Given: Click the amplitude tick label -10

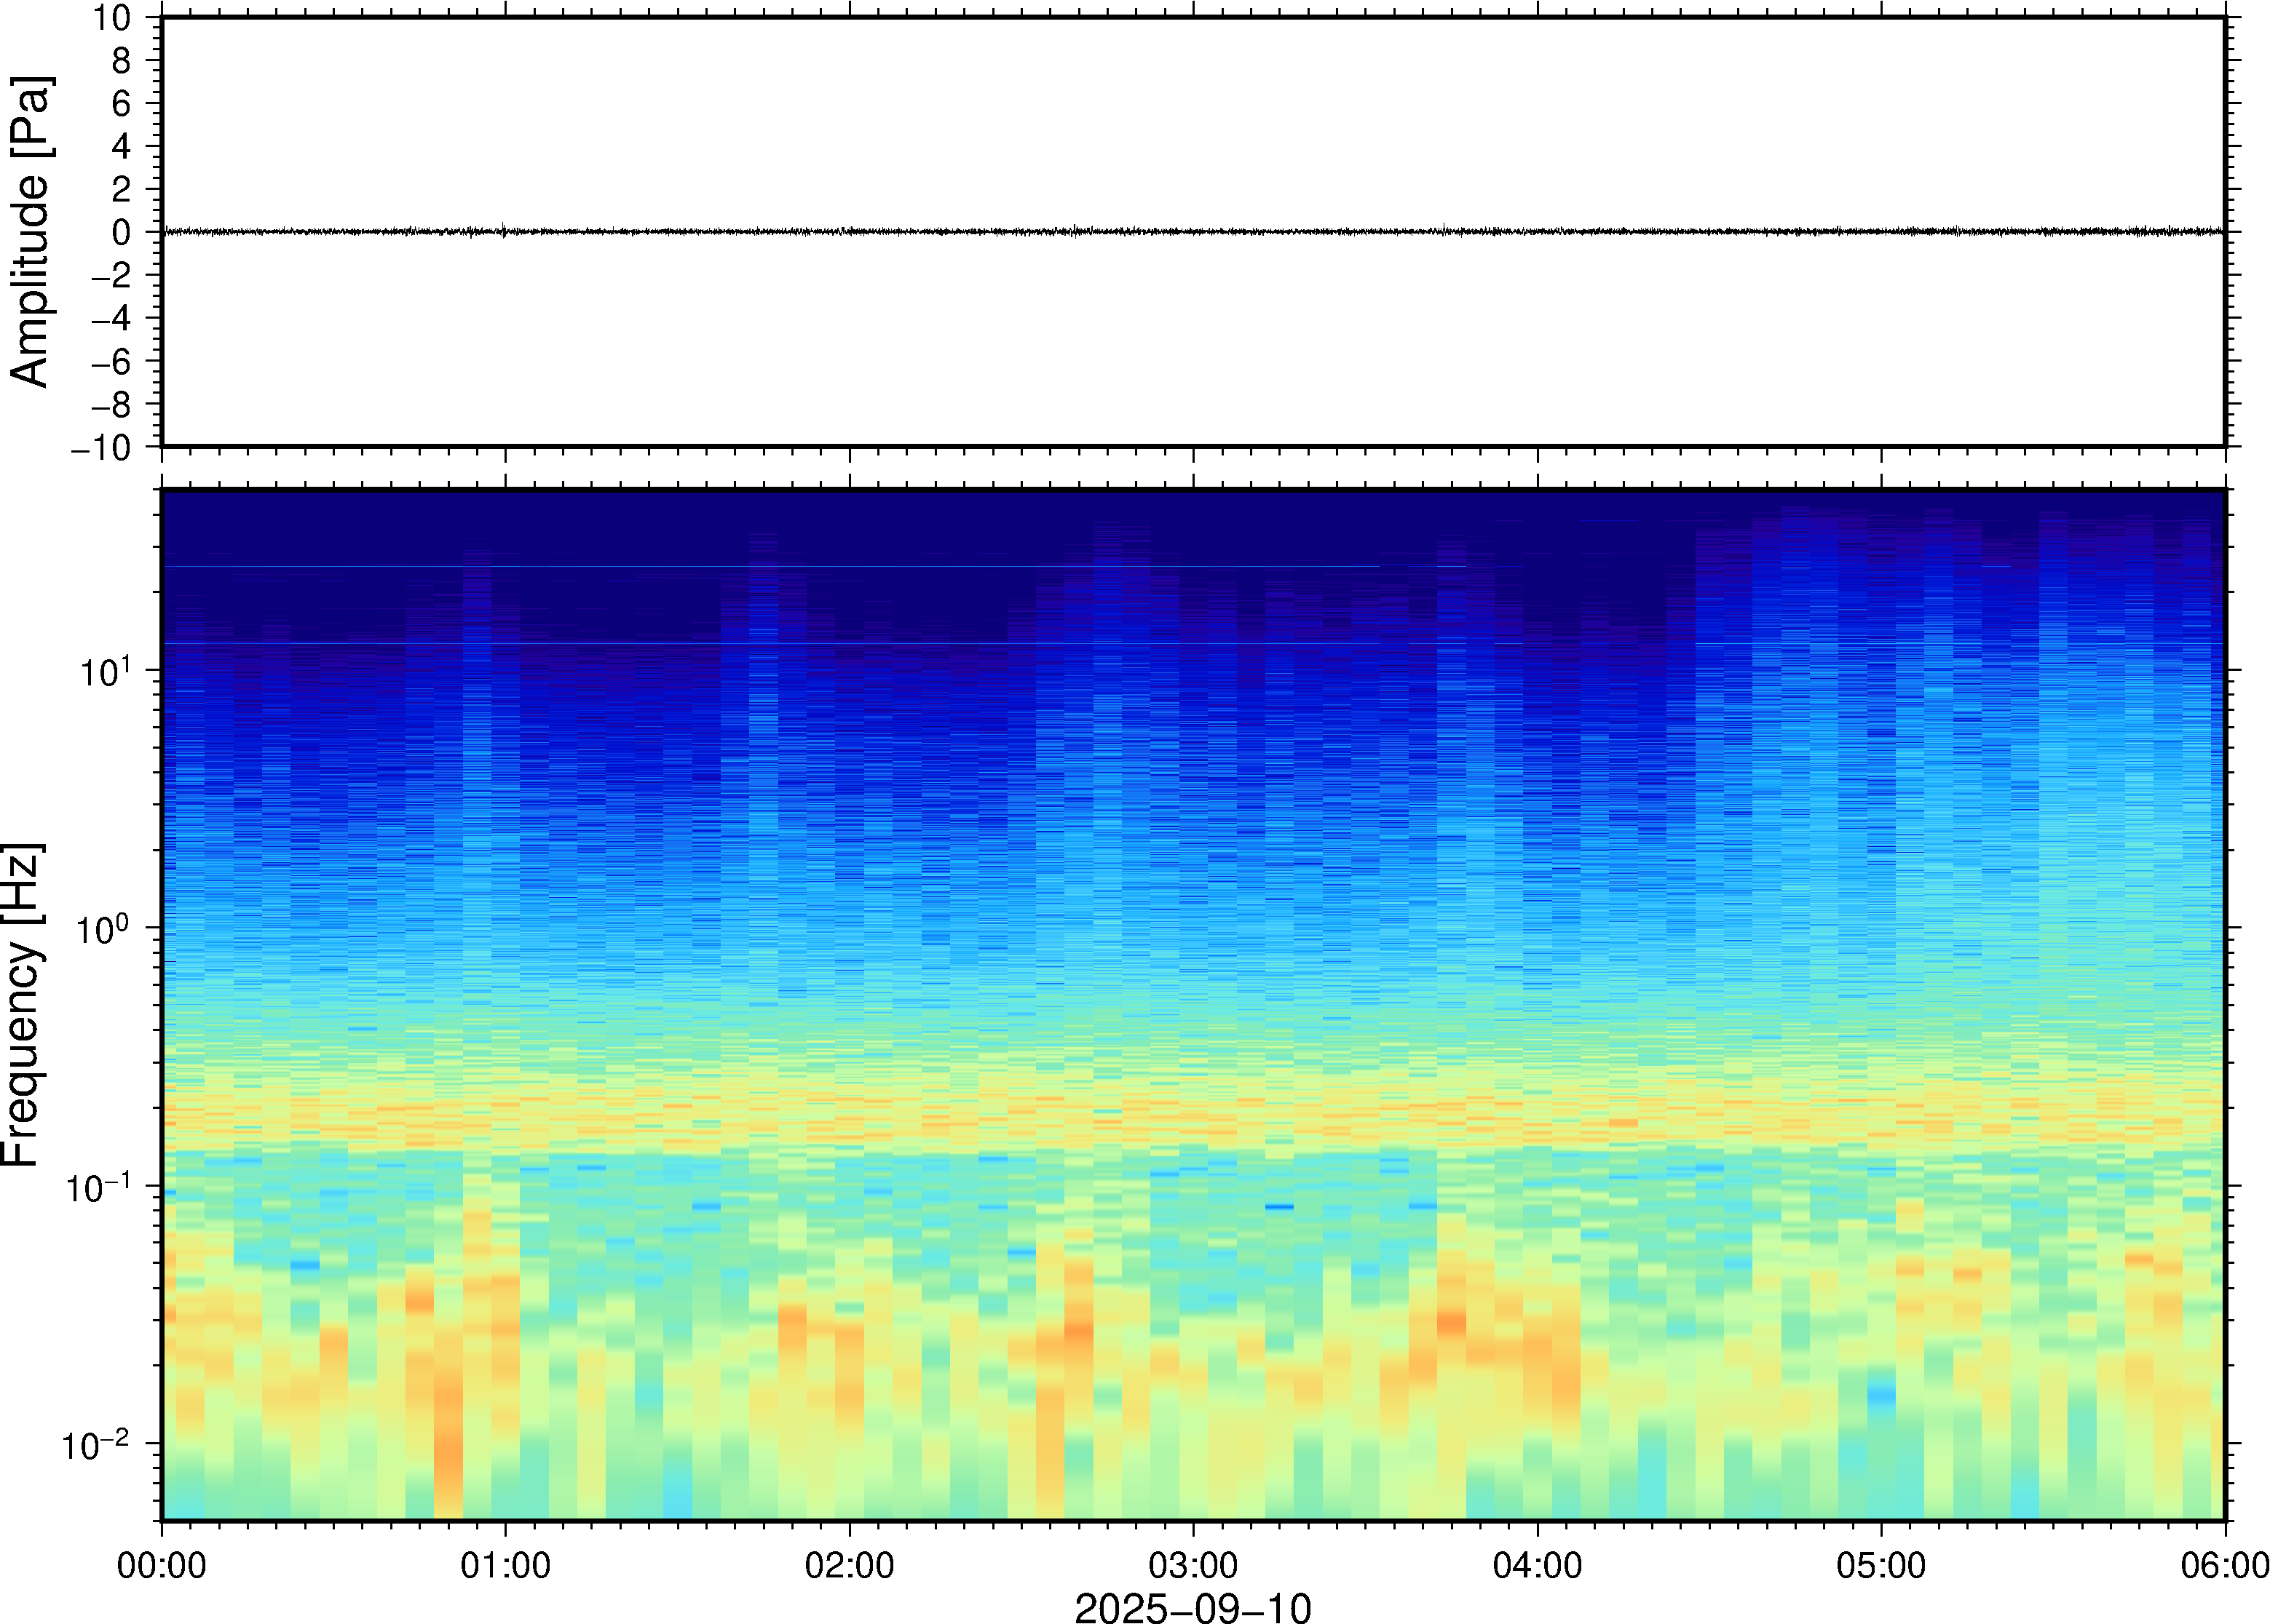Looking at the screenshot, I should click(101, 447).
